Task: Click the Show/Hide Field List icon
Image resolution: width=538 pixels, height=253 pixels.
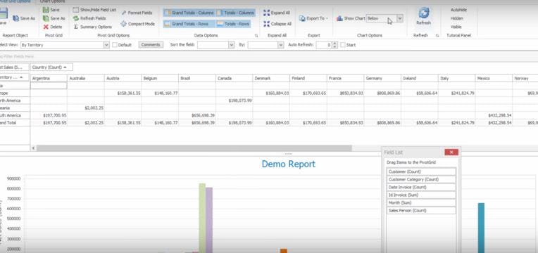Action: pos(76,10)
